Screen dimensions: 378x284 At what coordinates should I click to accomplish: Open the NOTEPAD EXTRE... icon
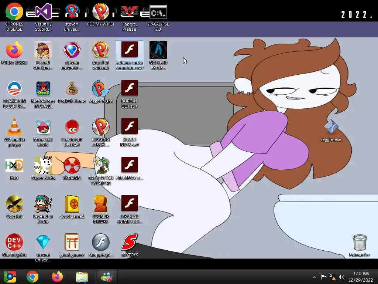[158, 50]
